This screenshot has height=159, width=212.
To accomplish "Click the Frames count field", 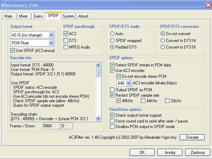I will coord(51,126).
